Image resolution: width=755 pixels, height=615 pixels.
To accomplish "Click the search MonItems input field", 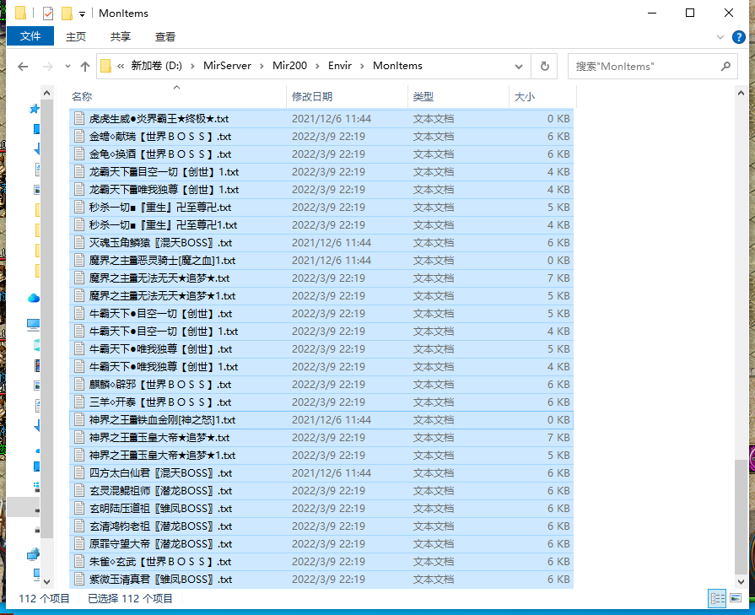I will (x=645, y=67).
